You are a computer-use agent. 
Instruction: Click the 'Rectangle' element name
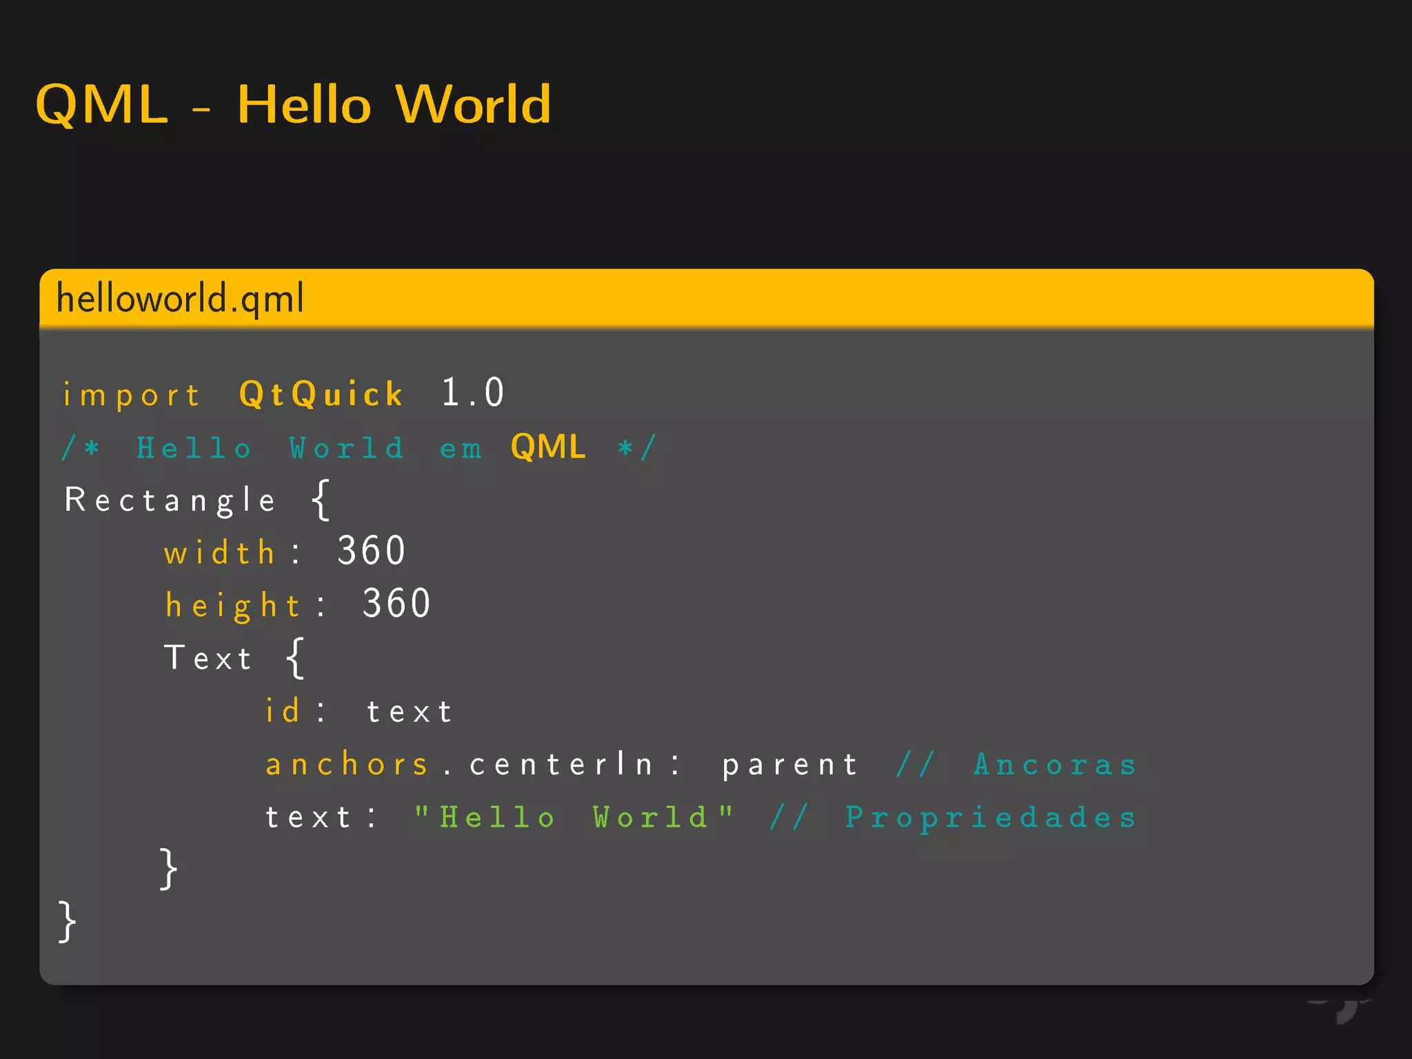pos(170,501)
